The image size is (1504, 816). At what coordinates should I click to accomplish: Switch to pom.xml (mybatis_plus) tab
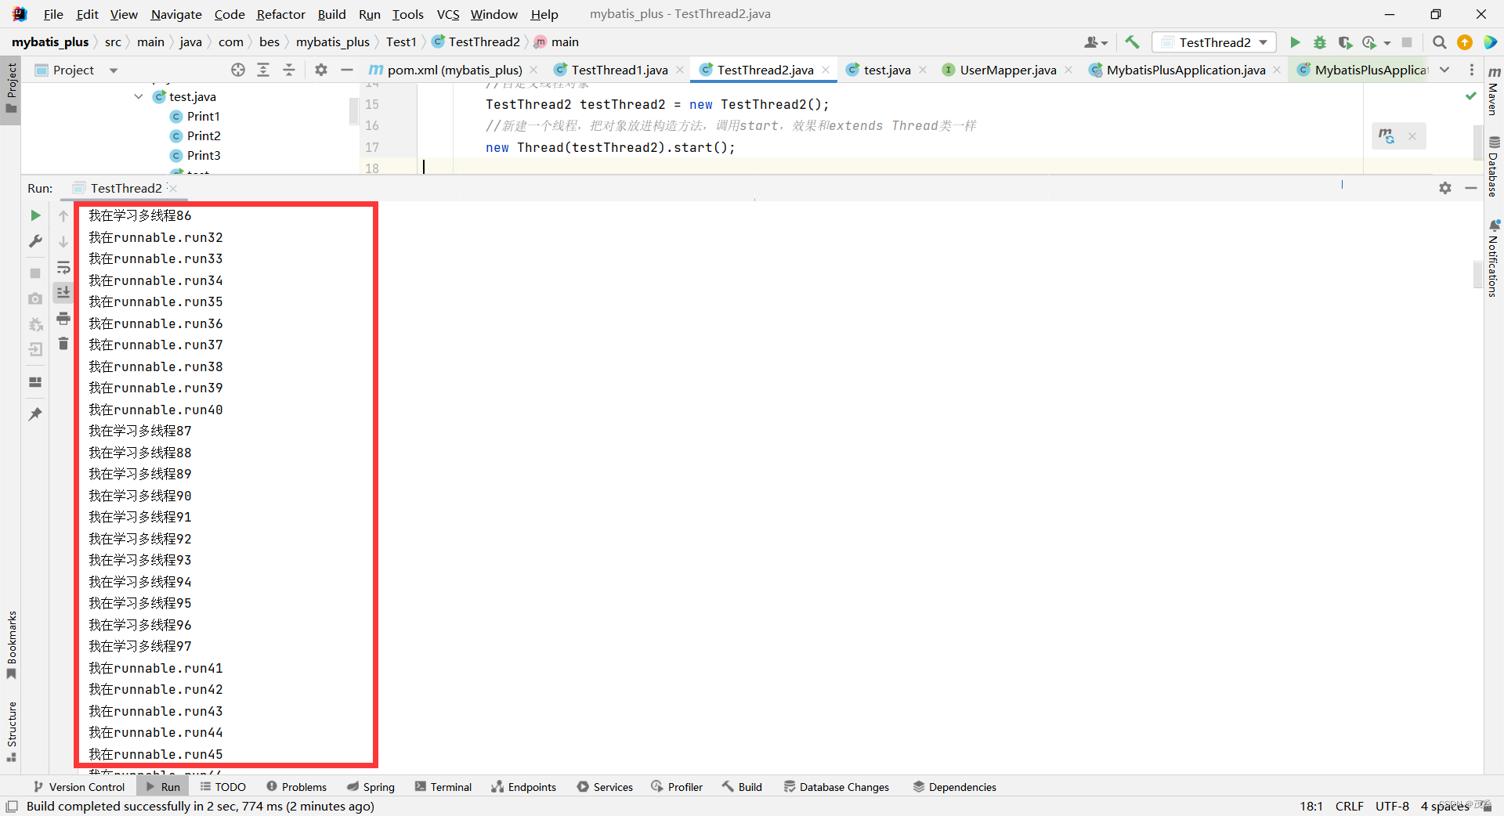(454, 70)
